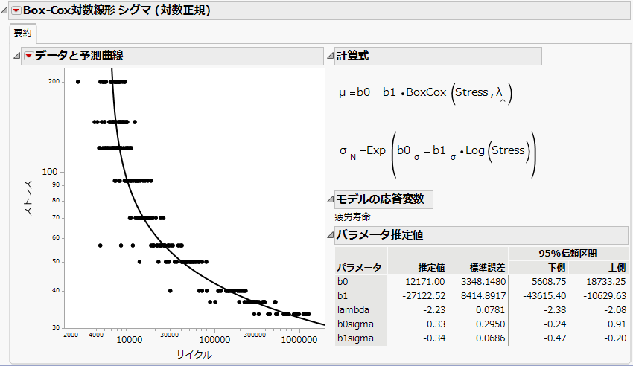Click the 推定値 column header
633x366 pixels.
tap(431, 267)
